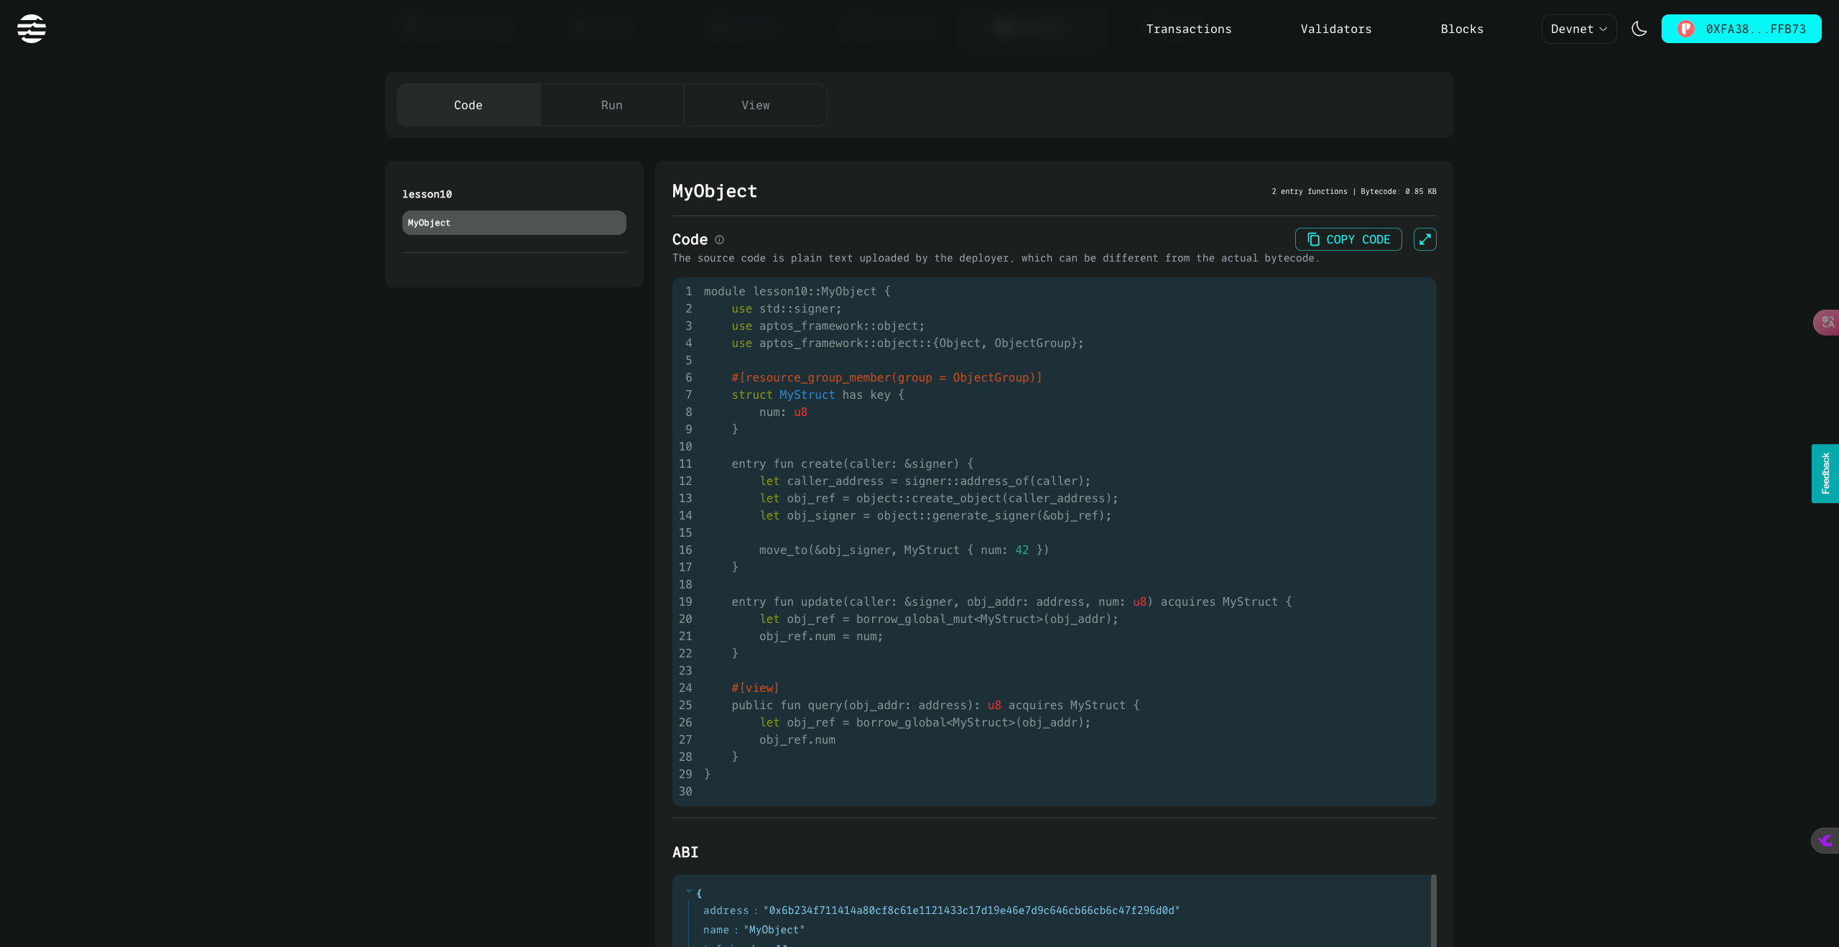Click the wallet avatar icon
Screen dimensions: 1839x947
click(x=1685, y=29)
